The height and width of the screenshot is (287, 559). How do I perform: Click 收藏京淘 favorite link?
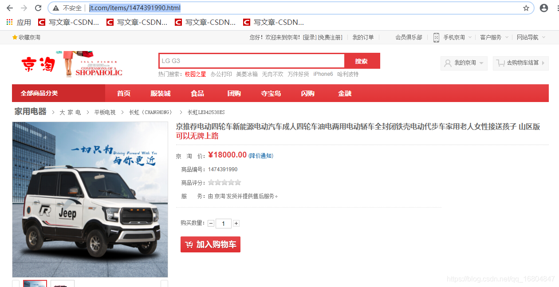26,37
